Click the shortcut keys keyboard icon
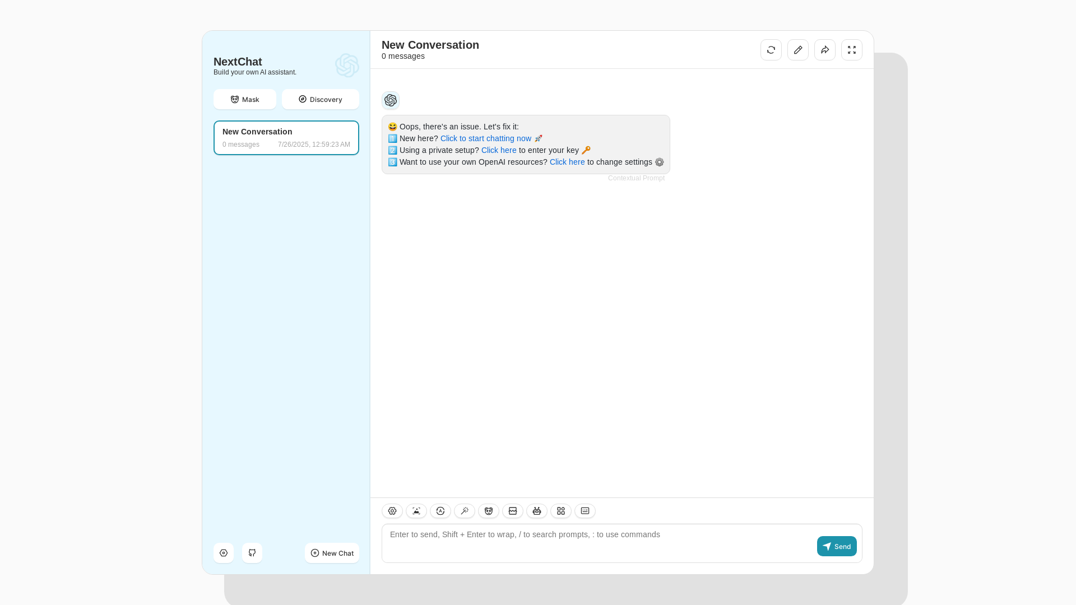Image resolution: width=1076 pixels, height=605 pixels. coord(585,511)
